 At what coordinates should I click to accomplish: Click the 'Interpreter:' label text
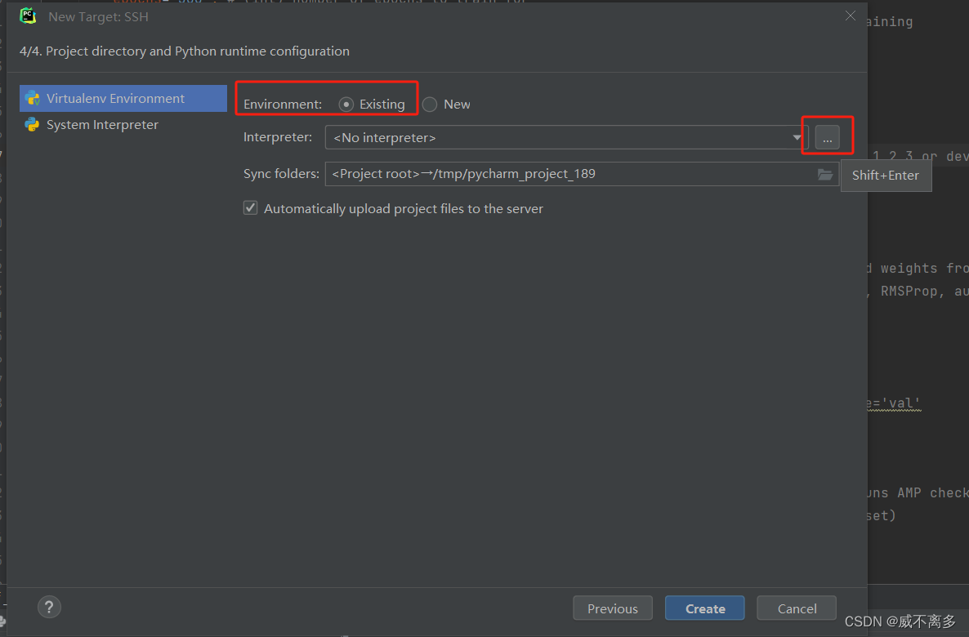pyautogui.click(x=278, y=136)
